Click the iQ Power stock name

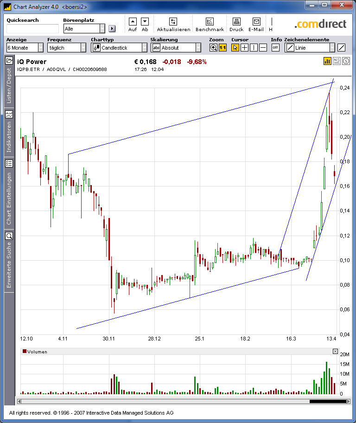32,62
